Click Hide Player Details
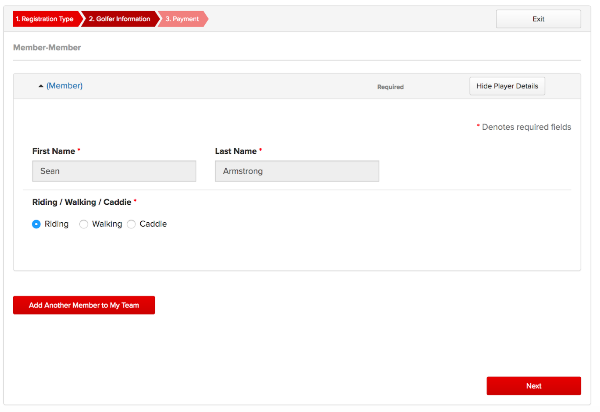The height and width of the screenshot is (412, 600). point(507,86)
